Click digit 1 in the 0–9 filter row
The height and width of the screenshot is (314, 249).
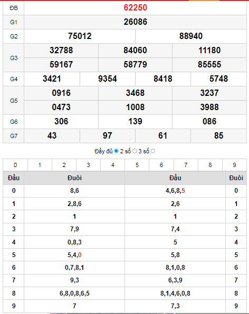[40, 165]
